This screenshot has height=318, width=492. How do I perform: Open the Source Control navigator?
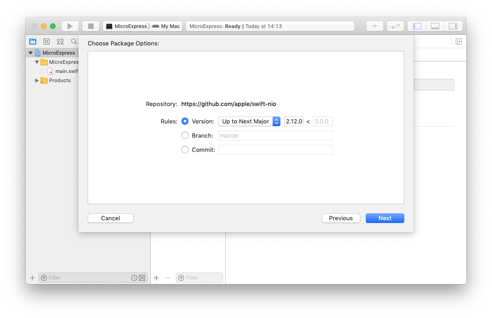(46, 41)
